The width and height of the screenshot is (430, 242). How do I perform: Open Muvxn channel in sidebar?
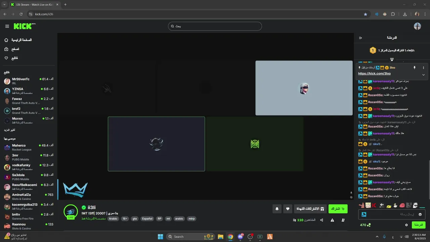pyautogui.click(x=29, y=120)
